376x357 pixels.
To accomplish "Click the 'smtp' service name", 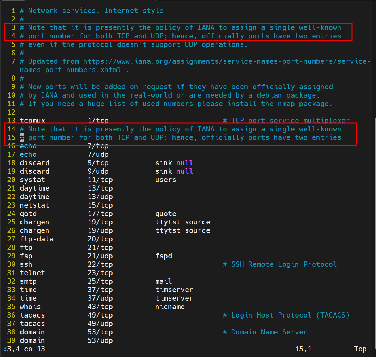I will tap(28, 281).
